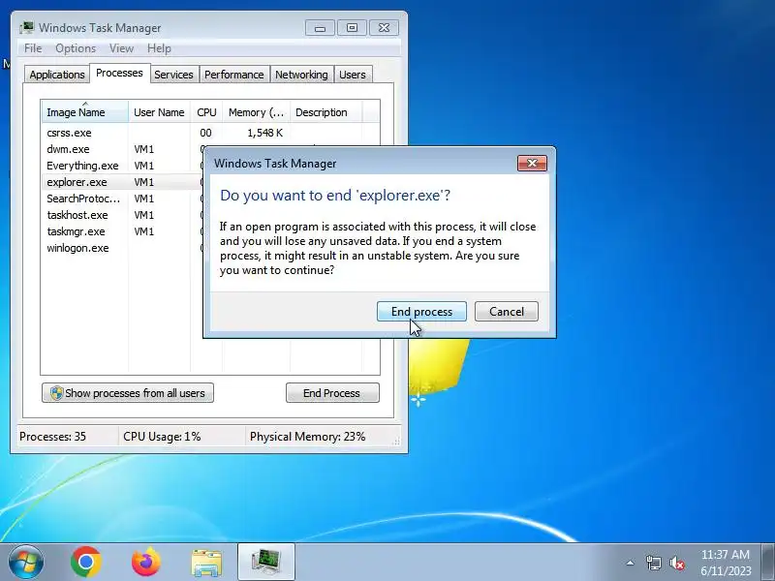Click the CPU Usage: 1% status entry
The width and height of the screenshot is (775, 581).
(x=162, y=437)
